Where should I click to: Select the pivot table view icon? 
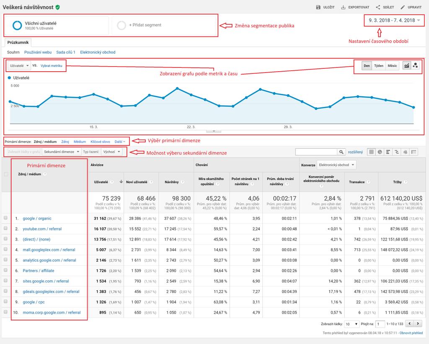[413, 152]
